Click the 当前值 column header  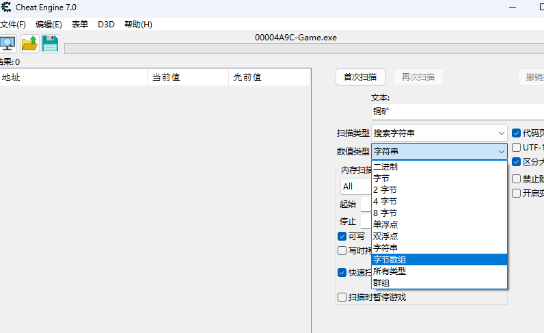[x=188, y=77]
